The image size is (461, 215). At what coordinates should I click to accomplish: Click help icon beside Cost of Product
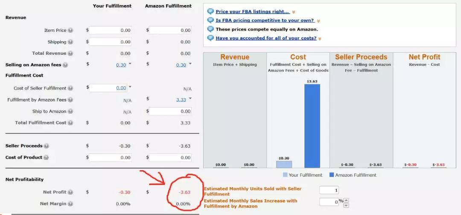click(x=46, y=158)
